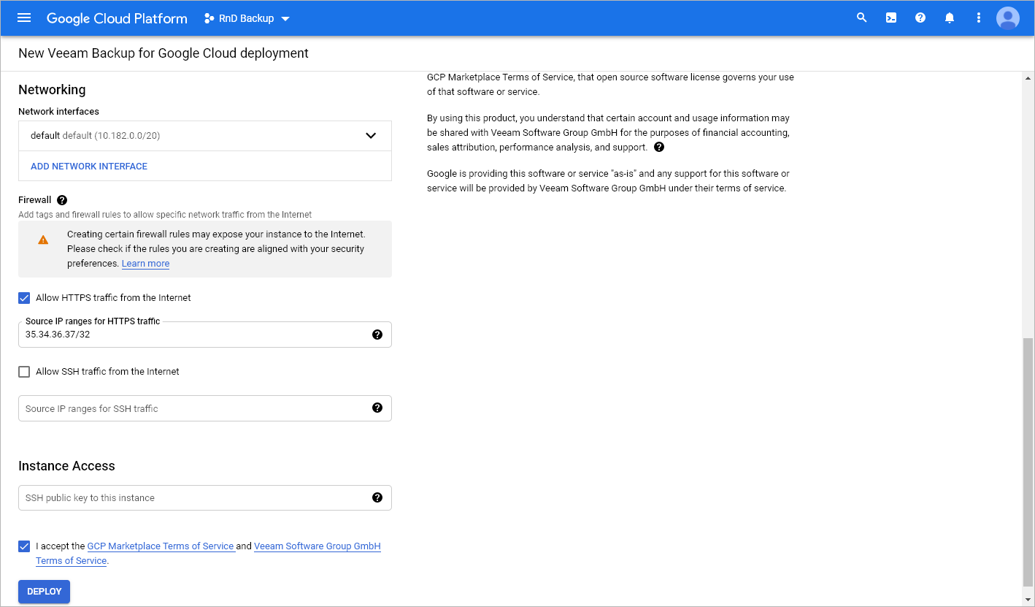This screenshot has height=607, width=1035.
Task: Open notifications bell
Action: click(x=950, y=18)
